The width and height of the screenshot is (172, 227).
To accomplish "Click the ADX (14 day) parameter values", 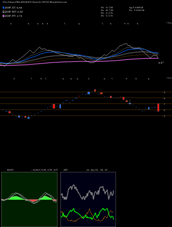I will tap(97, 170).
